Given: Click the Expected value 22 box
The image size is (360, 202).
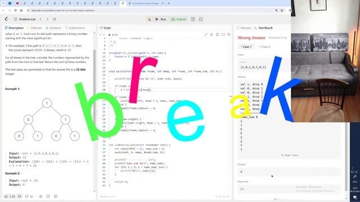Looking at the screenshot, I should click(x=289, y=189).
